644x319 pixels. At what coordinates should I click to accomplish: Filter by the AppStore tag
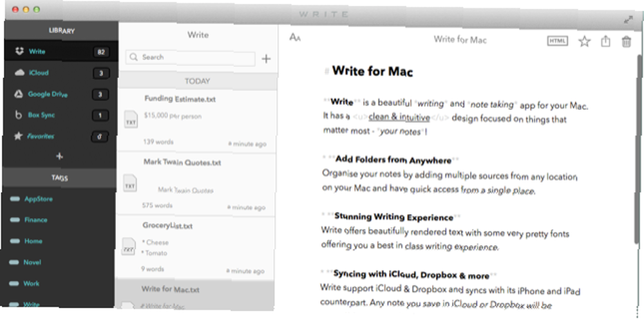coord(39,199)
